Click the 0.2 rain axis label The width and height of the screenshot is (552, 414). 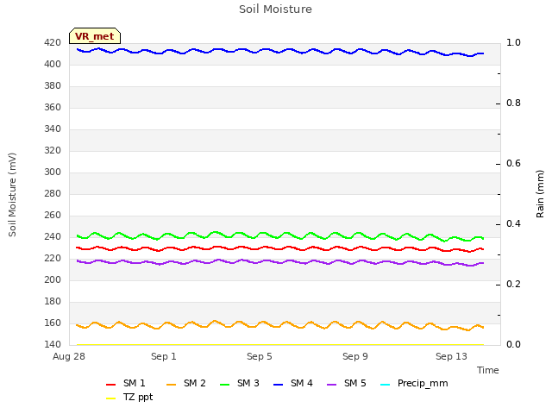(x=513, y=285)
